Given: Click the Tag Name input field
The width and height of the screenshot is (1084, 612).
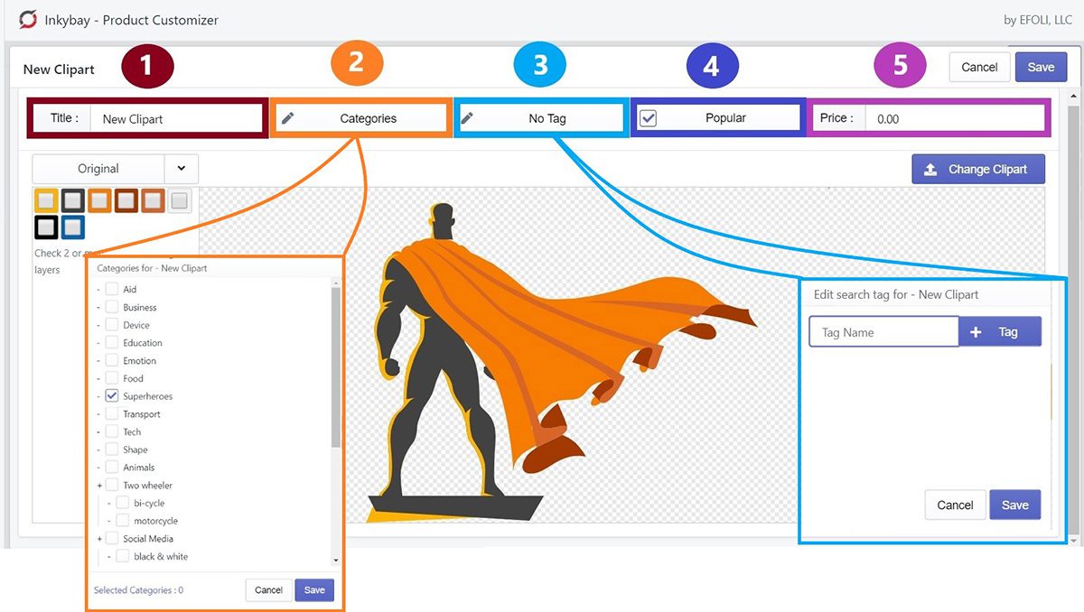Looking at the screenshot, I should (x=883, y=331).
